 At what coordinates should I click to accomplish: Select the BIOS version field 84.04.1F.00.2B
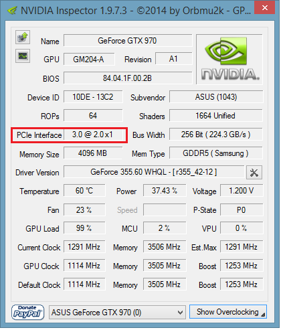click(x=128, y=78)
